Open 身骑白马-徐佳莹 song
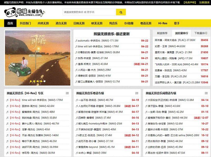The height and width of the screenshot is (157, 211). (165, 123)
